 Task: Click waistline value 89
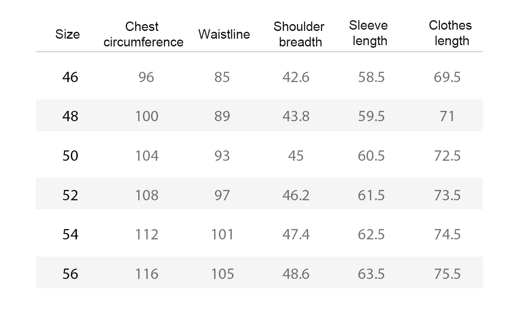(x=222, y=116)
